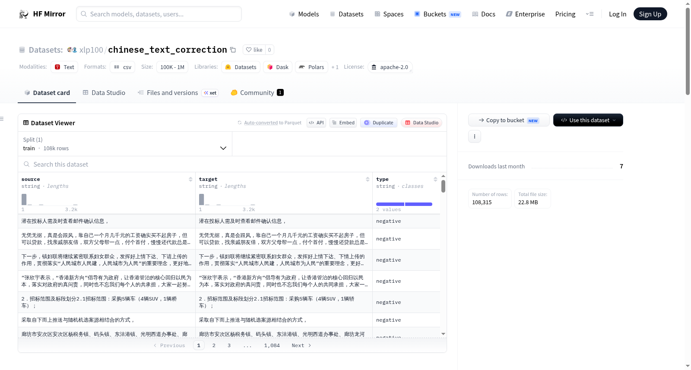691x370 pixels.
Task: Open Data Studio from viewer header
Action: point(422,123)
